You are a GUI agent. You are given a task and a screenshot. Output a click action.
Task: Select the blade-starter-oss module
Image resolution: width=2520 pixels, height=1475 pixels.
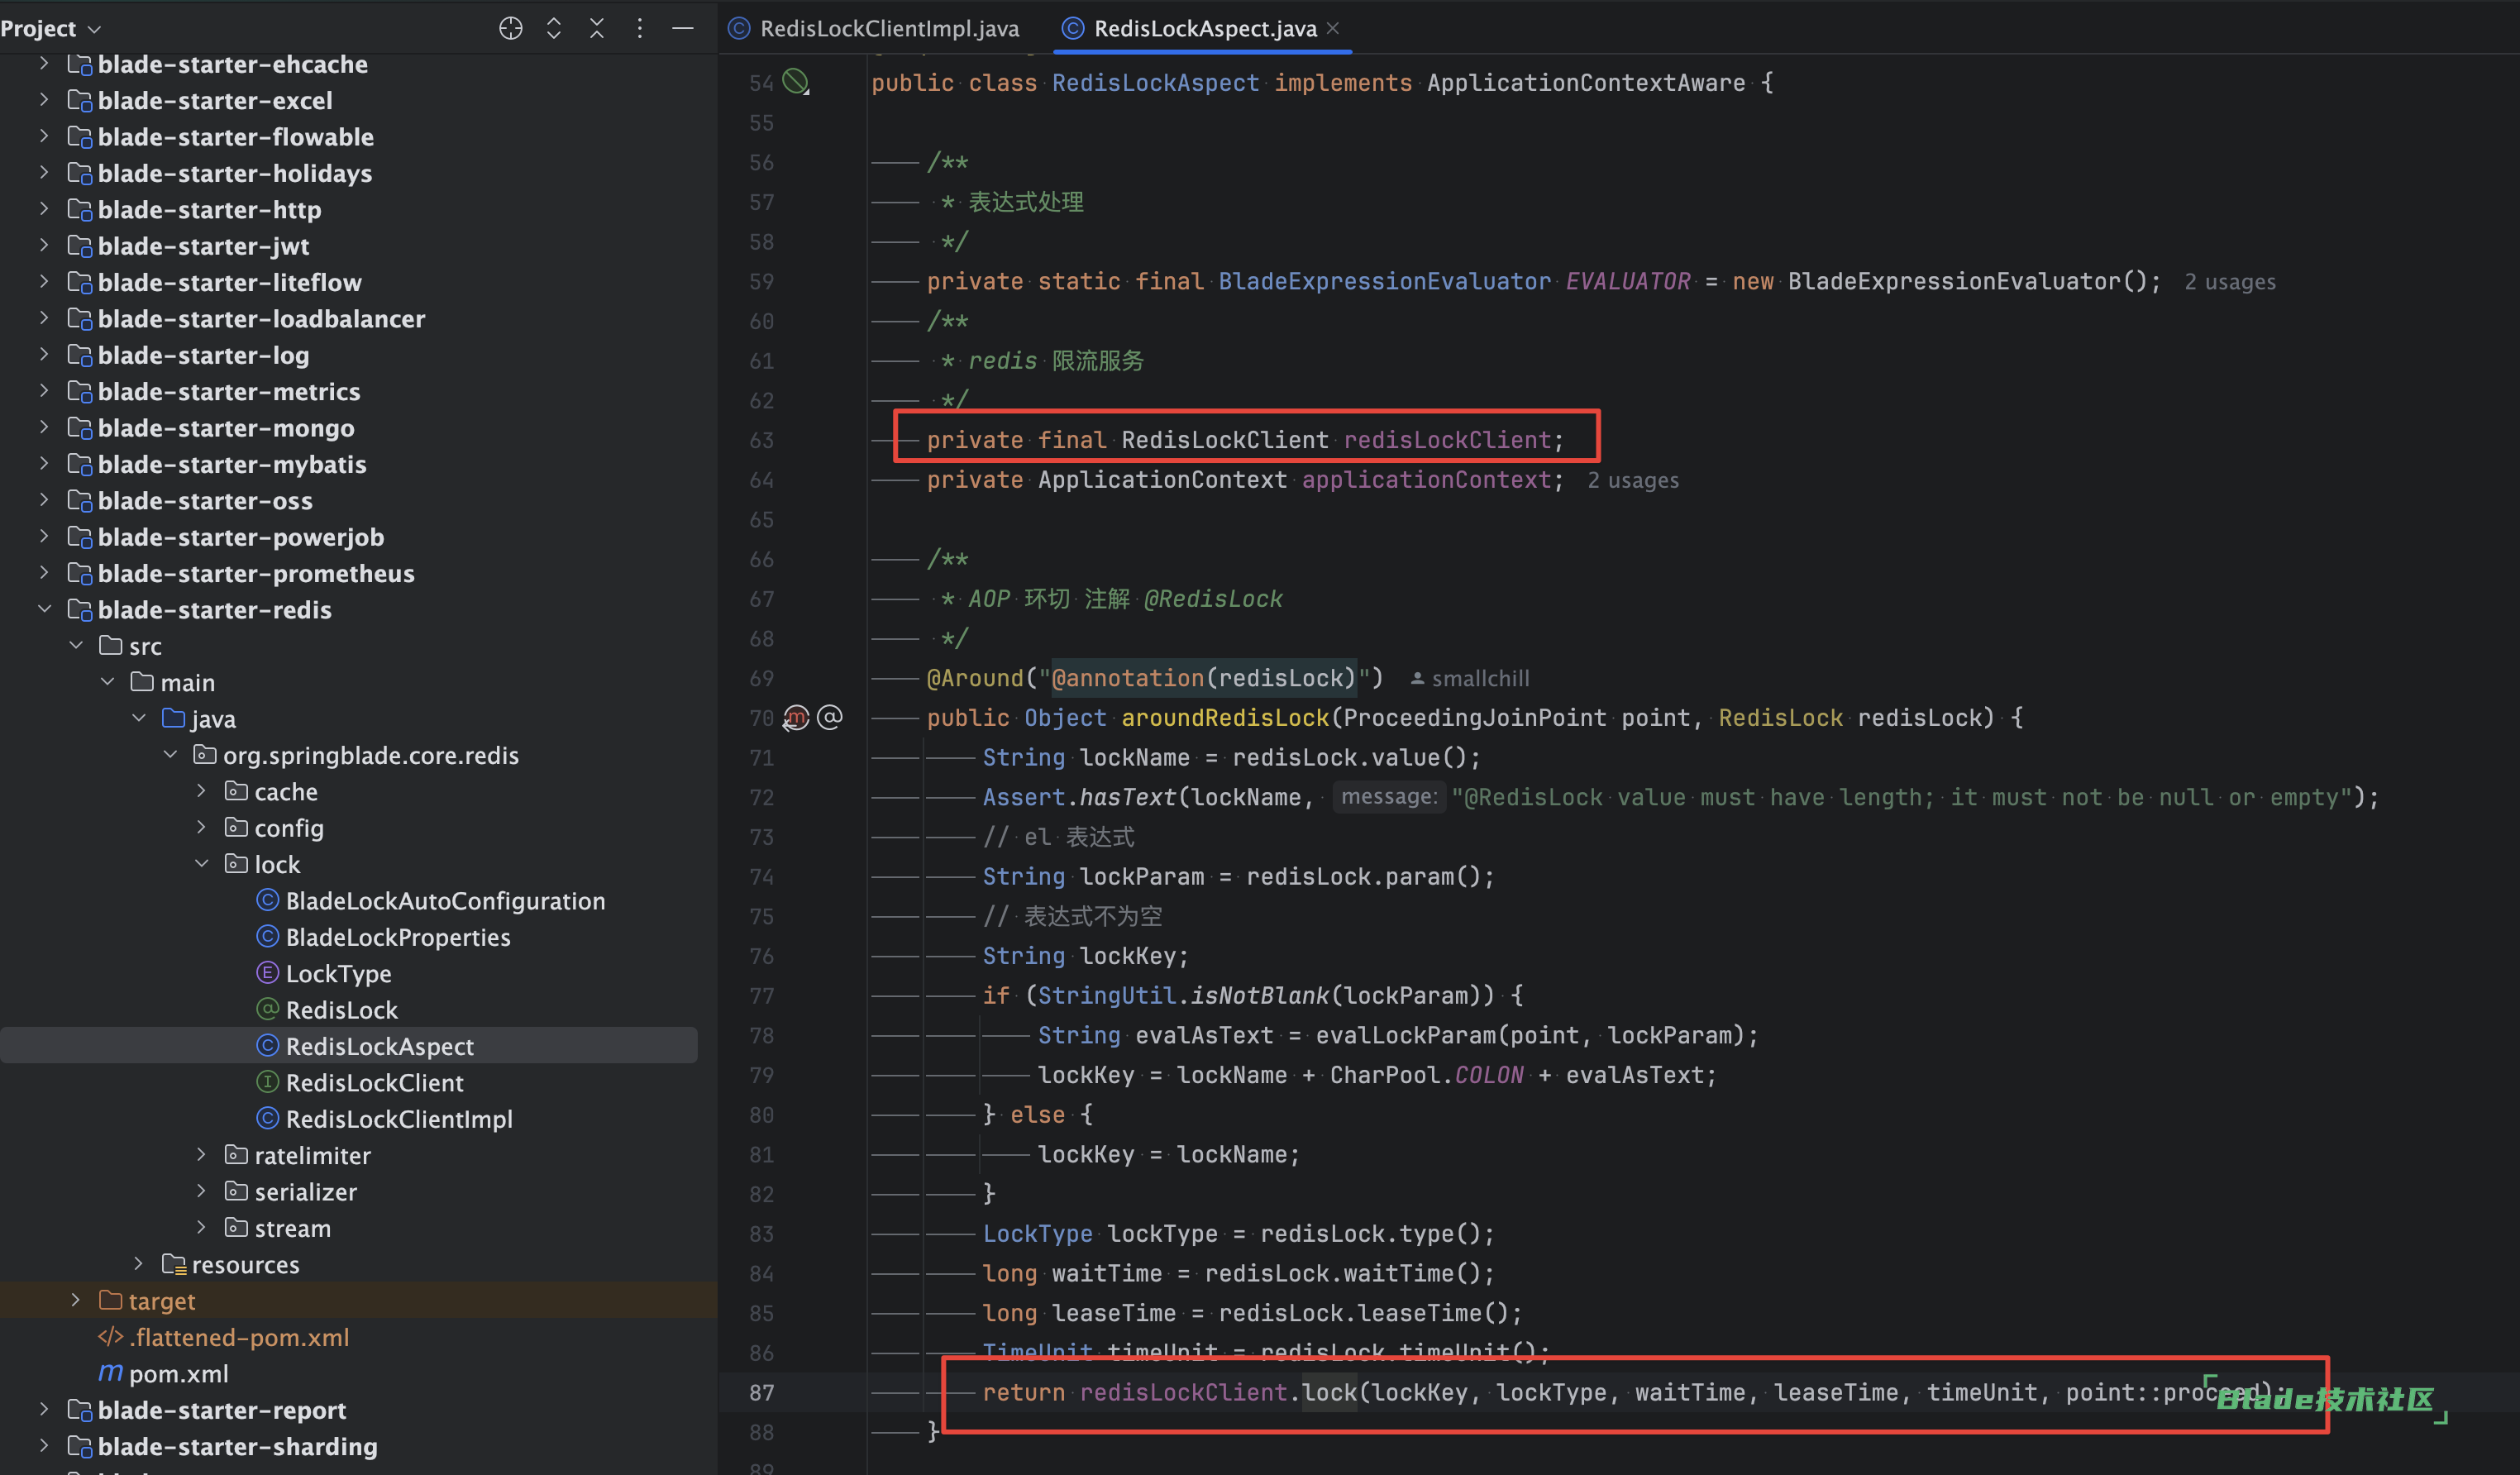205,500
